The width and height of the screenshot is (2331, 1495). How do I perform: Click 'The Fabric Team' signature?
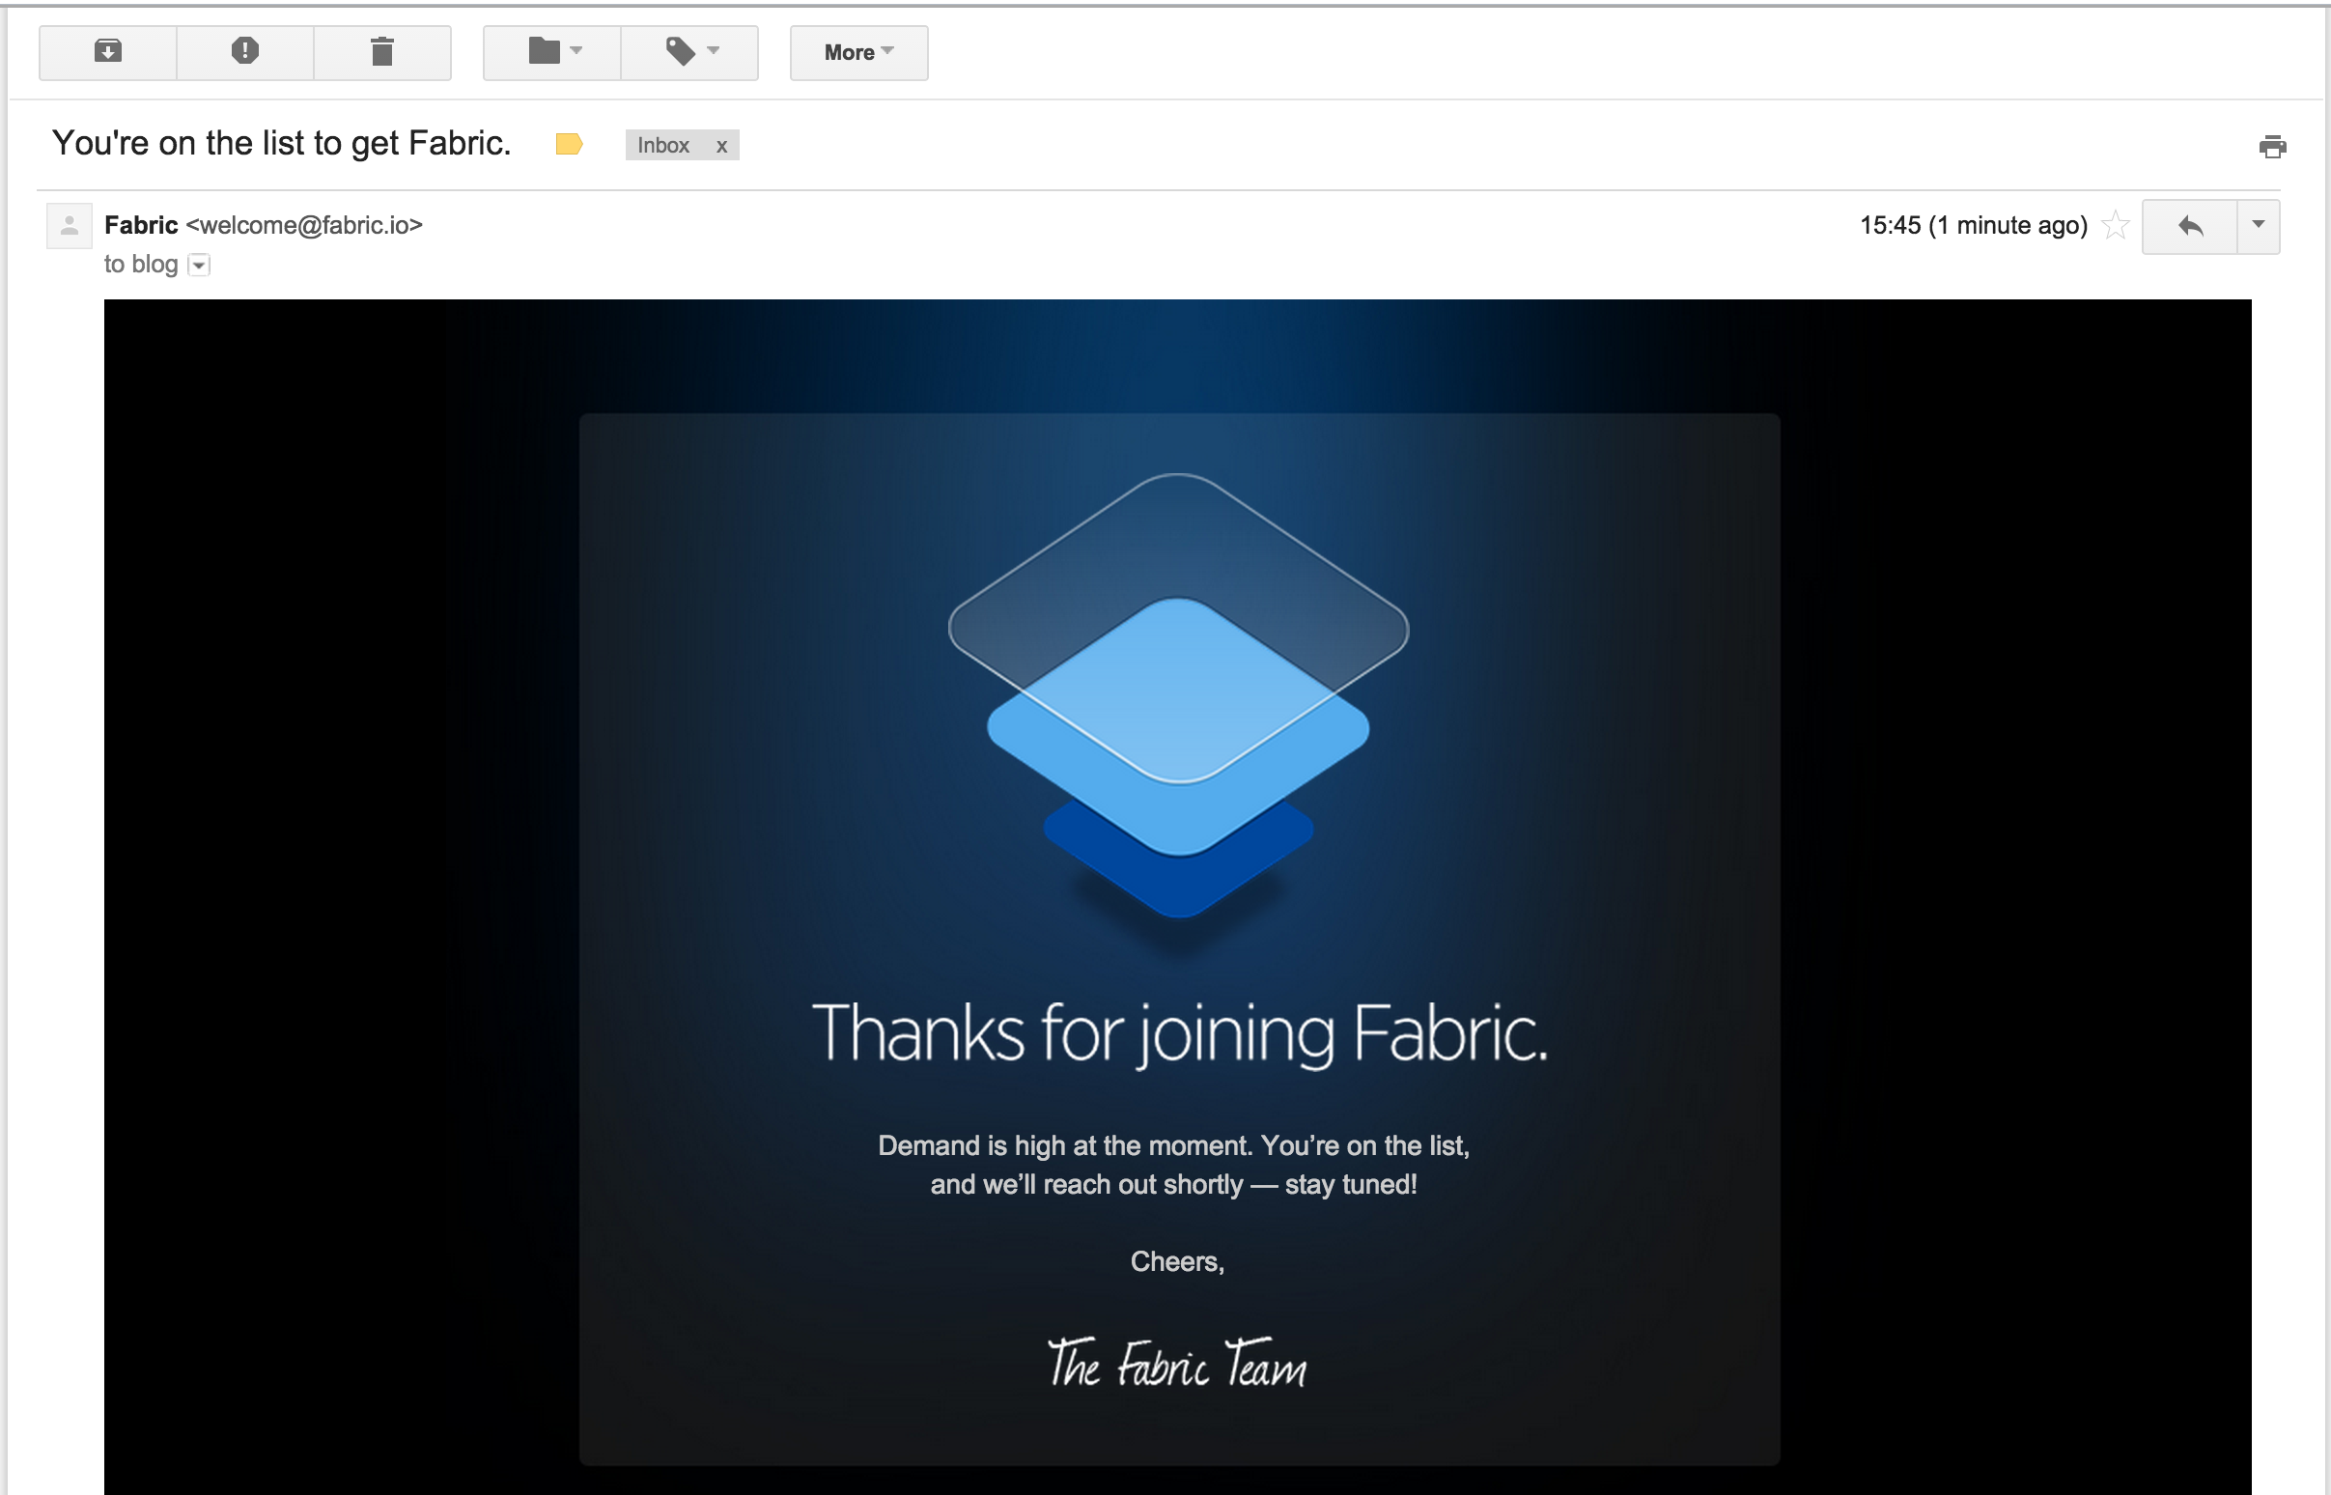coord(1177,1362)
